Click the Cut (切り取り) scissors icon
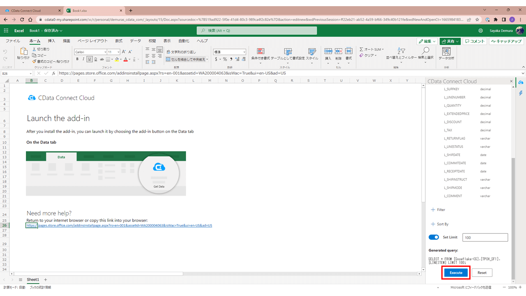 [x=34, y=49]
